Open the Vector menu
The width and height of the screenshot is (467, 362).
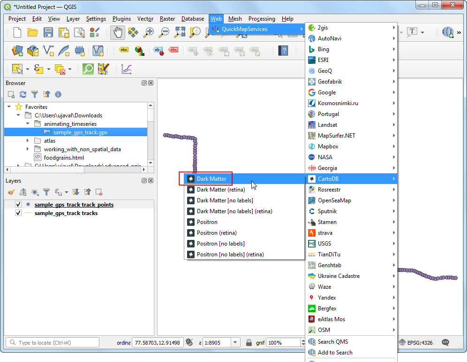pyautogui.click(x=145, y=19)
